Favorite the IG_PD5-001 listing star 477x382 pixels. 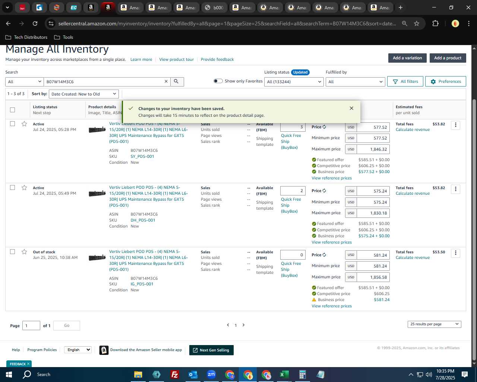(x=24, y=252)
